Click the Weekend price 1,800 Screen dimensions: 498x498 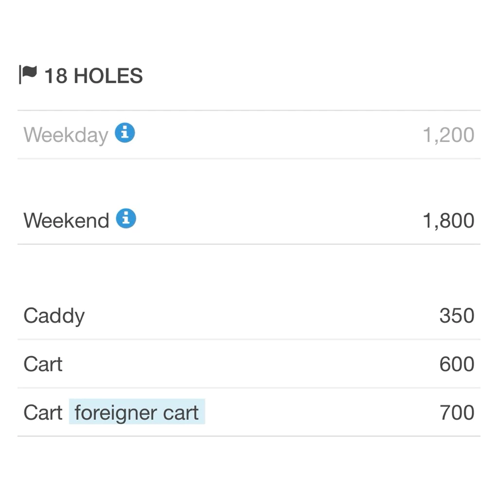(448, 220)
